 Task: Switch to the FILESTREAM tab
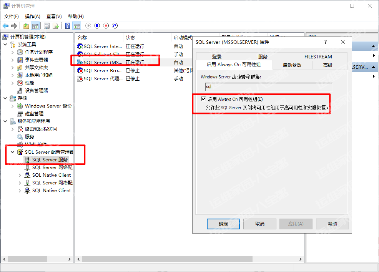coord(318,56)
